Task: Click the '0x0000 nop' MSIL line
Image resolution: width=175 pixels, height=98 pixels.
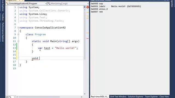Action: pyautogui.click(x=97, y=4)
